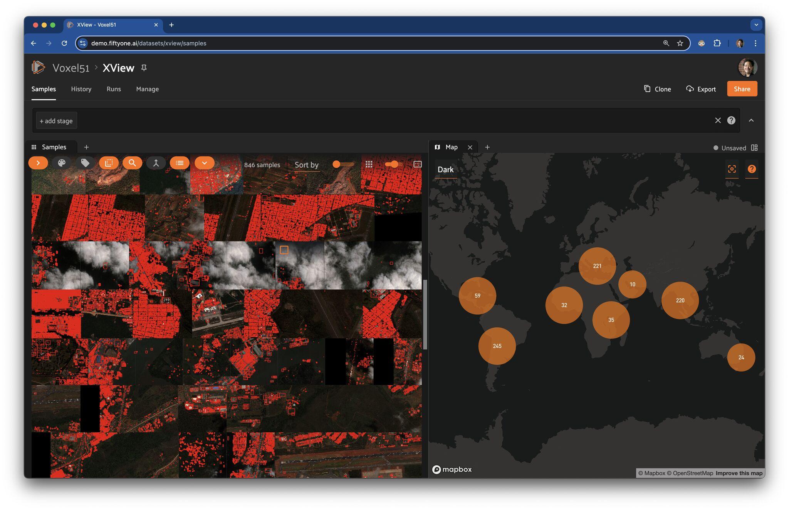Open Chrome tab search dropdown arrow
The height and width of the screenshot is (510, 789).
click(756, 25)
